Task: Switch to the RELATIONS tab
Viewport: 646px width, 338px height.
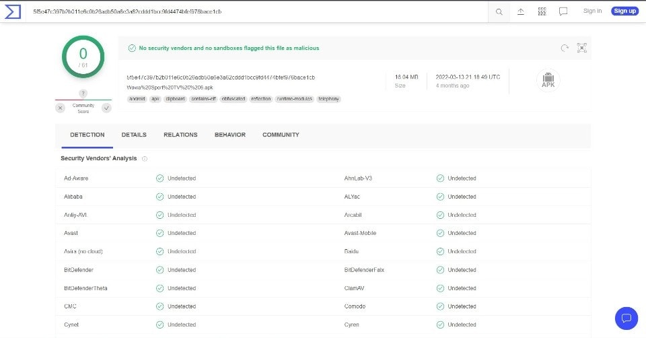Action: [x=180, y=135]
